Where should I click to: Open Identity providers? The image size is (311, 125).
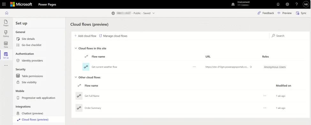click(30, 61)
